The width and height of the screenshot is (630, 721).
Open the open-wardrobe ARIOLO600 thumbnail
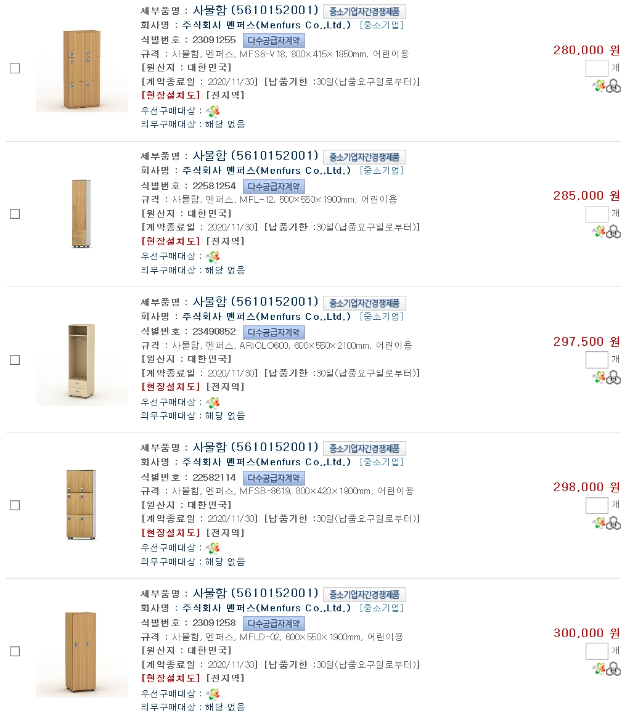(82, 360)
